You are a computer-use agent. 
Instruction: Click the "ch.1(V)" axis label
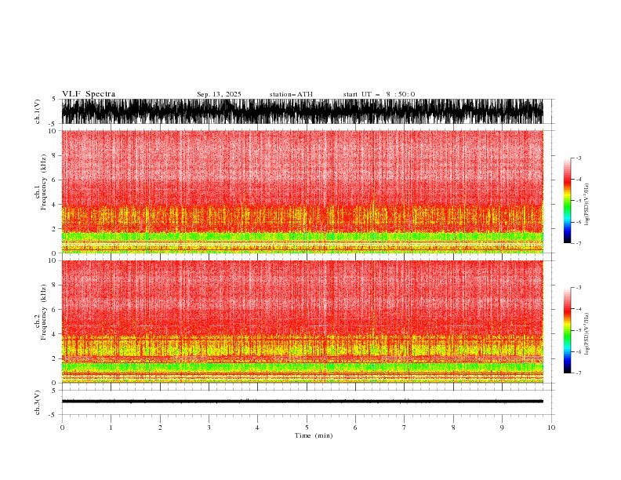pyautogui.click(x=38, y=111)
